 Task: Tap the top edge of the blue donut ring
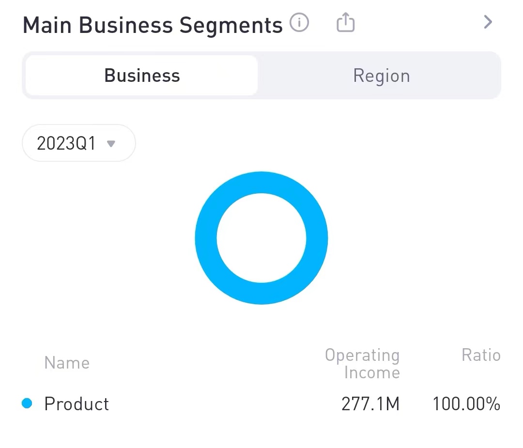tap(261, 182)
